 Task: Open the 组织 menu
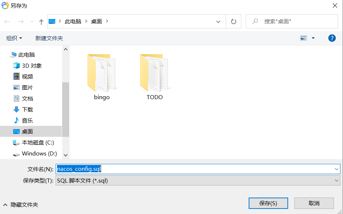(14, 38)
